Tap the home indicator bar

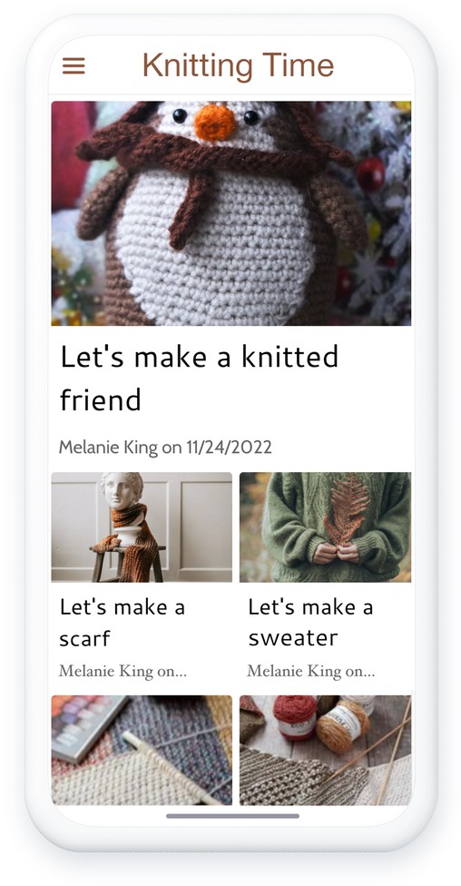pos(232,816)
